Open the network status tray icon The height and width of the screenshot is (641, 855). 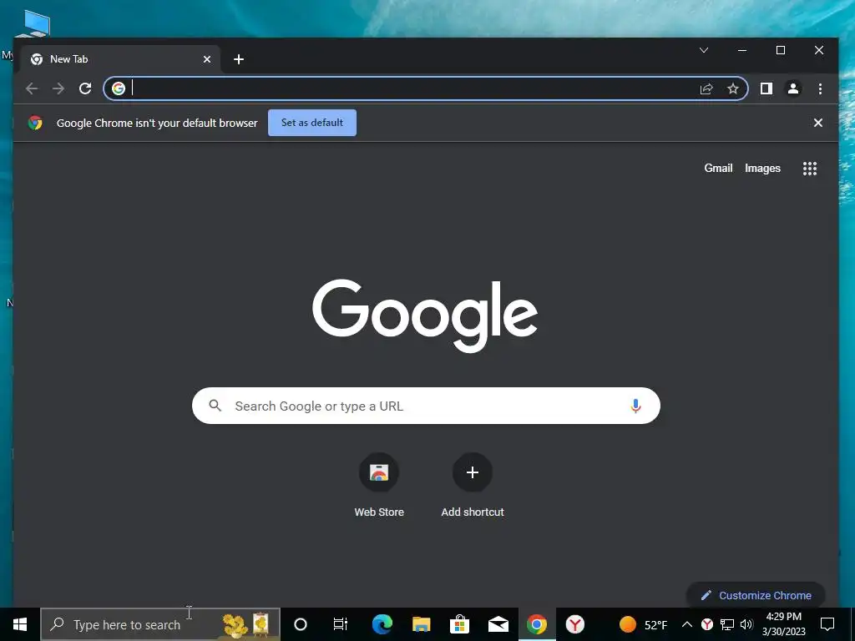tap(727, 624)
